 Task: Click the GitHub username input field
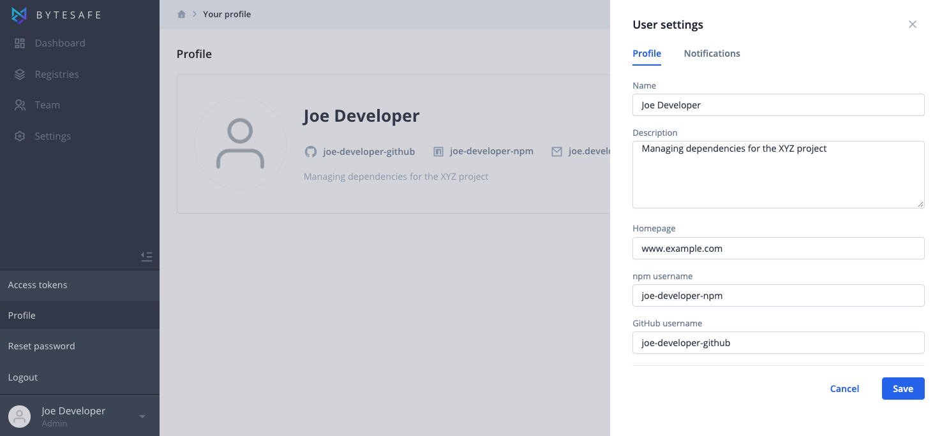point(779,343)
